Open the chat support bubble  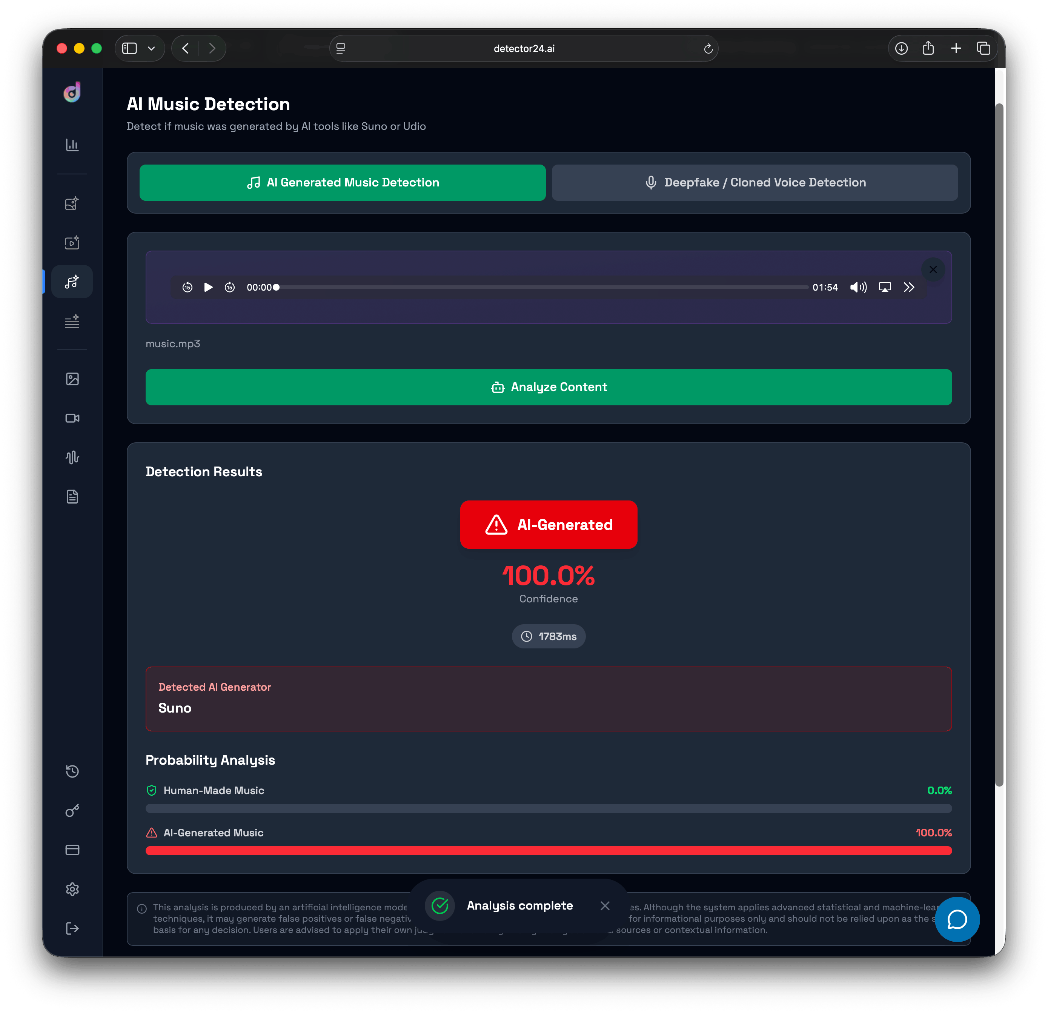(x=957, y=919)
